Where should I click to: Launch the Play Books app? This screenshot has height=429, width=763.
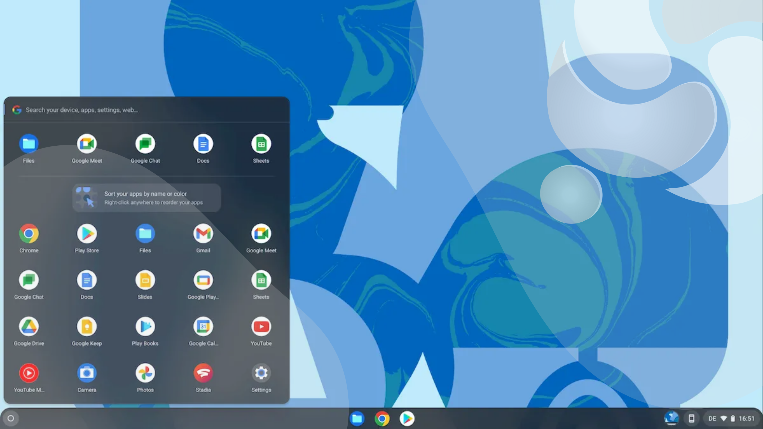(x=145, y=327)
